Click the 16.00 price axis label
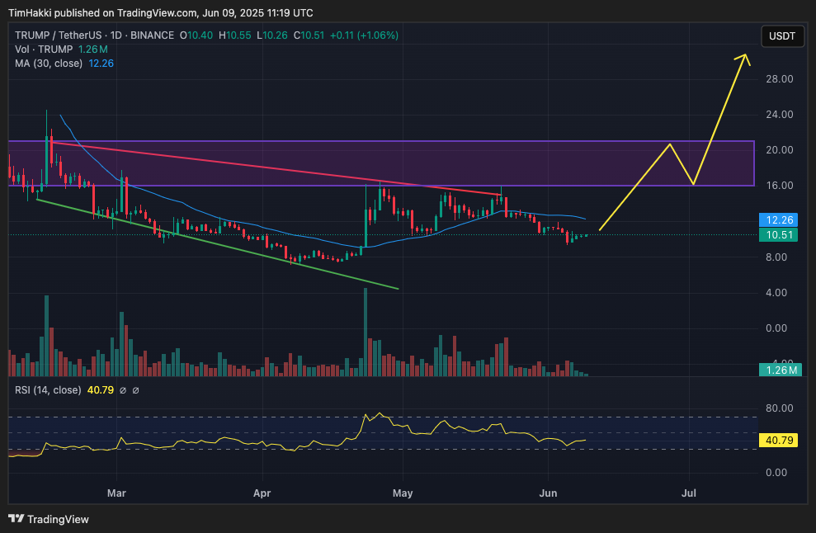The height and width of the screenshot is (533, 816). click(x=779, y=186)
